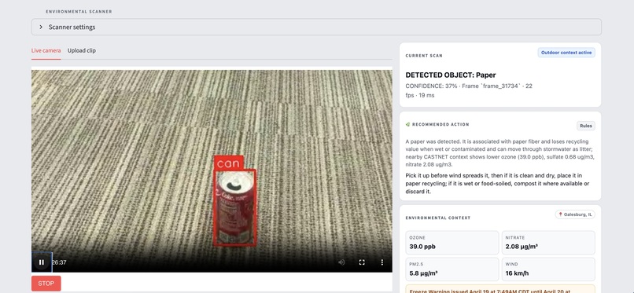Click the recommended action leaf icon
The height and width of the screenshot is (293, 634).
click(x=407, y=124)
